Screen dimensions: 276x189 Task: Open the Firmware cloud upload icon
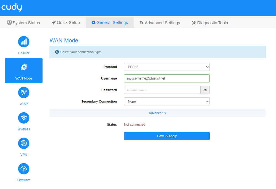pyautogui.click(x=24, y=169)
